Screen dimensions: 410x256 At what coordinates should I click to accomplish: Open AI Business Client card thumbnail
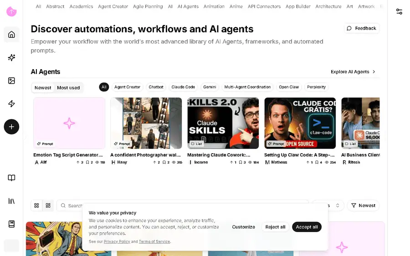(360, 123)
